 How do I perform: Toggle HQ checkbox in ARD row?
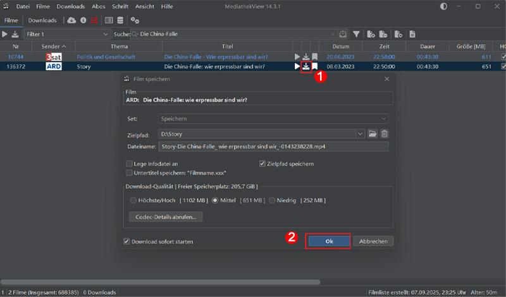pos(503,66)
